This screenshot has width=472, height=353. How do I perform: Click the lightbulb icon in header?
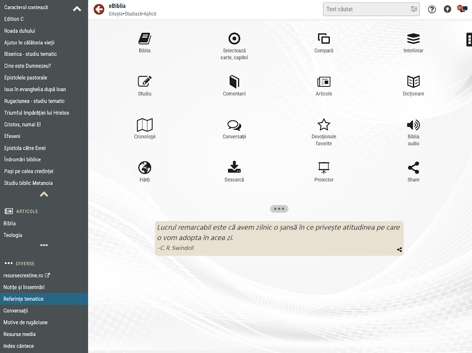[x=447, y=9]
